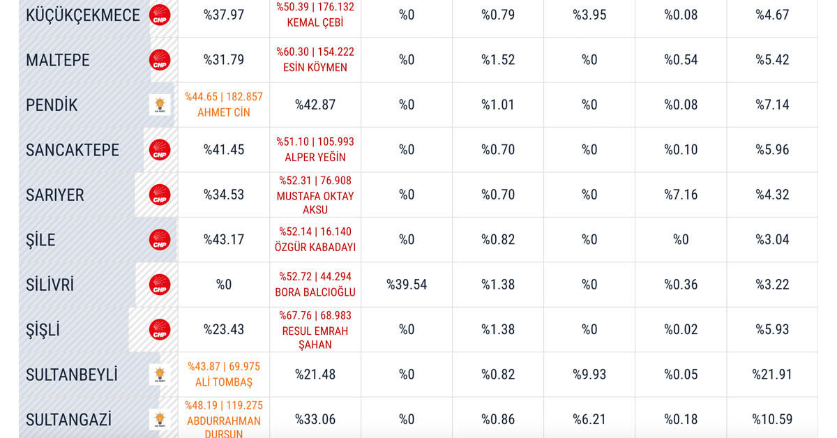Viewport: 837px width, 438px height.
Task: Click the CHP logo in Silivri row
Action: point(160,285)
